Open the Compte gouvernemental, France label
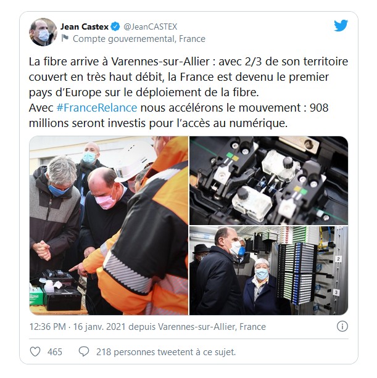 click(x=139, y=39)
